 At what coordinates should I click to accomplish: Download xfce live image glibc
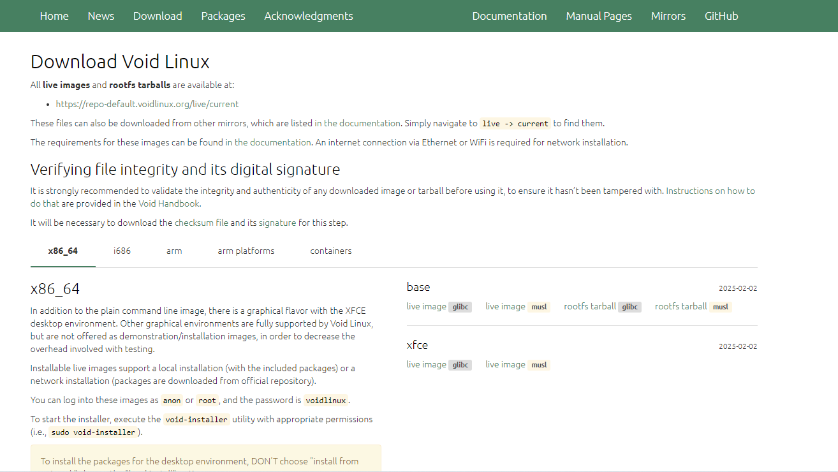[x=439, y=365]
